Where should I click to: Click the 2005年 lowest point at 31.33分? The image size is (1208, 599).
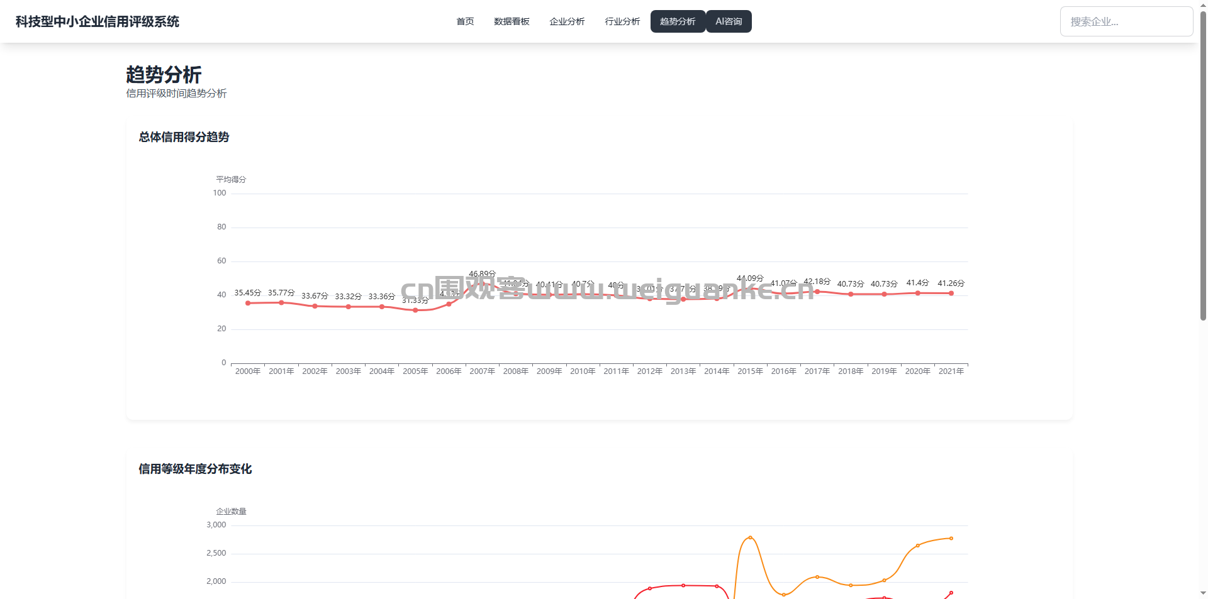coord(415,310)
